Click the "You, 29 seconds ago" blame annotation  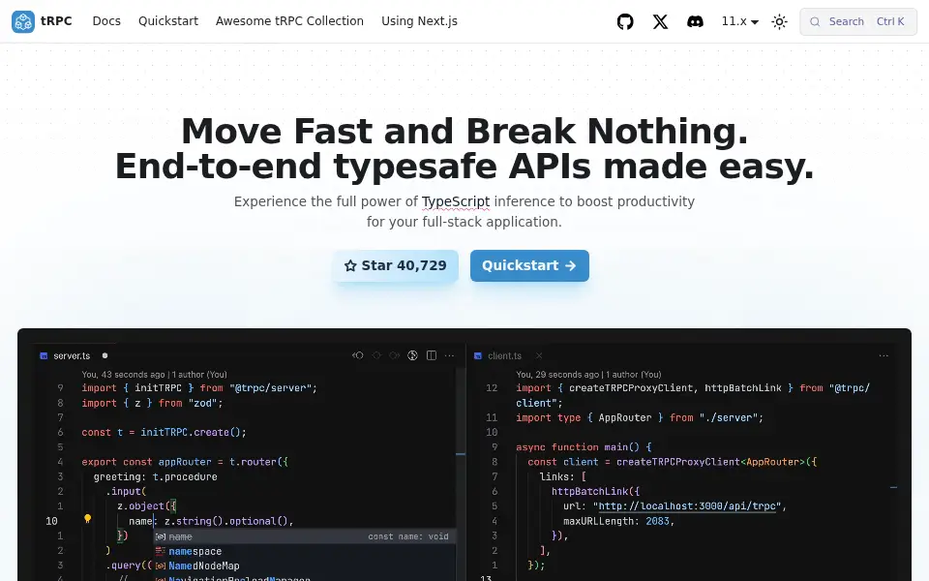click(x=589, y=375)
